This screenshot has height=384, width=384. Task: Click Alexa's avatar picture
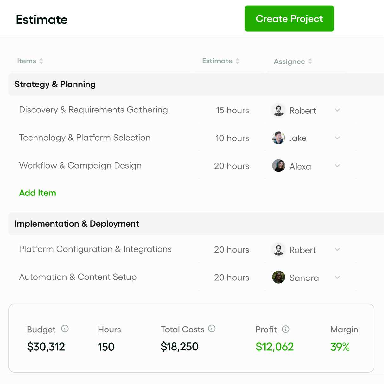click(278, 166)
